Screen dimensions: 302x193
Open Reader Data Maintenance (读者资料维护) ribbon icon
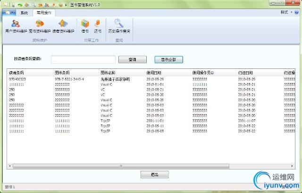coord(63,26)
